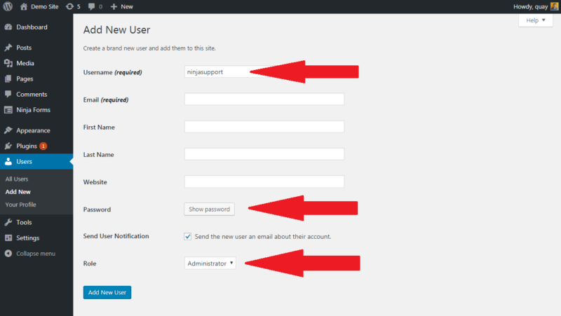Screen dimensions: 561x316
Task: Click the Last Name input field
Action: coord(264,154)
